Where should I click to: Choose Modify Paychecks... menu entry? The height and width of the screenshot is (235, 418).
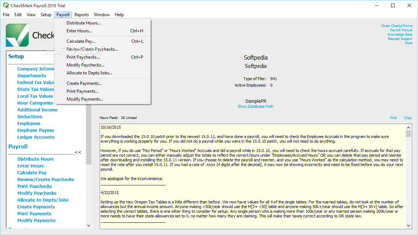[x=103, y=65]
